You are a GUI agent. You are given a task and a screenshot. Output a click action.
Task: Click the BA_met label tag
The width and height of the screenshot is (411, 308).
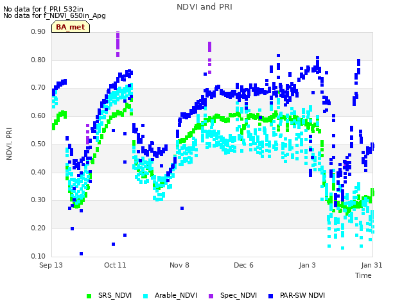tap(71, 27)
